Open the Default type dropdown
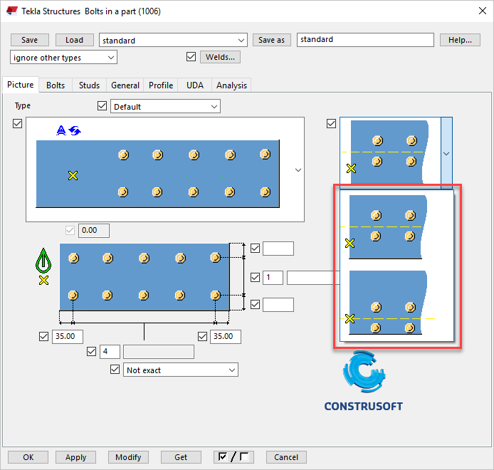Image resolution: width=494 pixels, height=470 pixels. pos(214,107)
